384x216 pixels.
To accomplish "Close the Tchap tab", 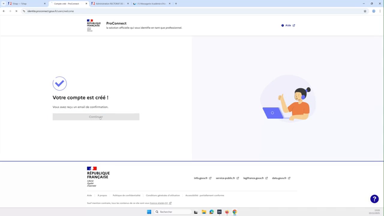I will click(x=45, y=4).
